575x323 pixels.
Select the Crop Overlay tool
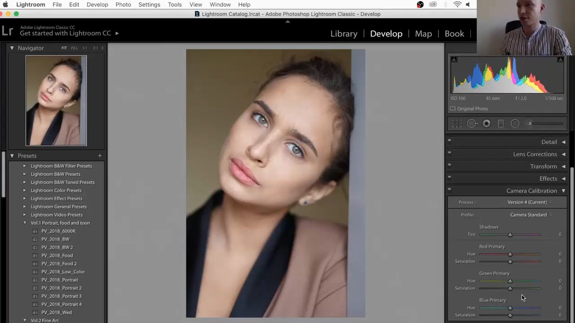(x=457, y=124)
